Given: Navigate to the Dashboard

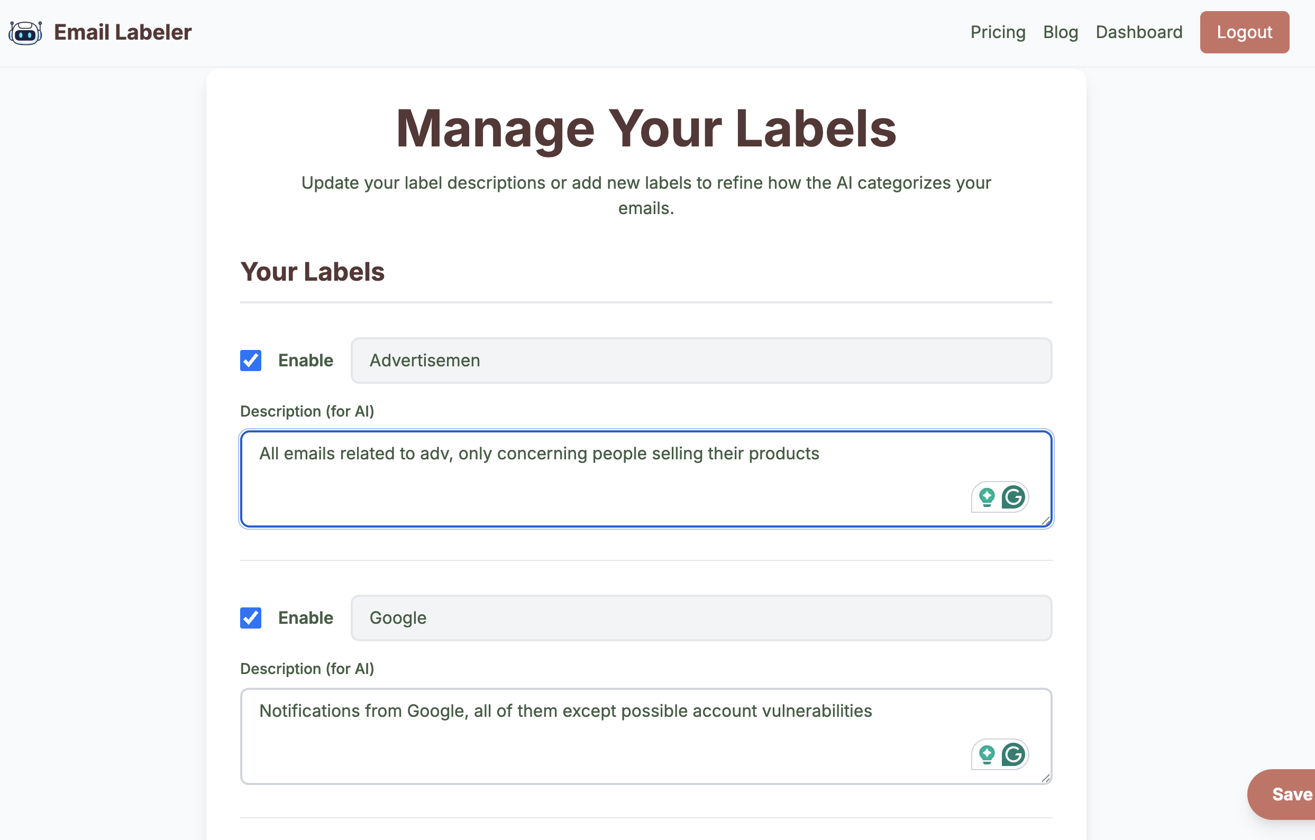Looking at the screenshot, I should coord(1139,32).
